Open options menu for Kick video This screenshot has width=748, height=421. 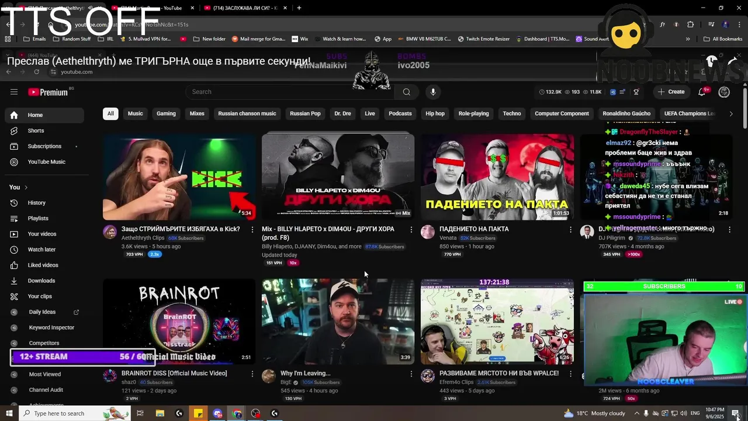[x=252, y=230]
